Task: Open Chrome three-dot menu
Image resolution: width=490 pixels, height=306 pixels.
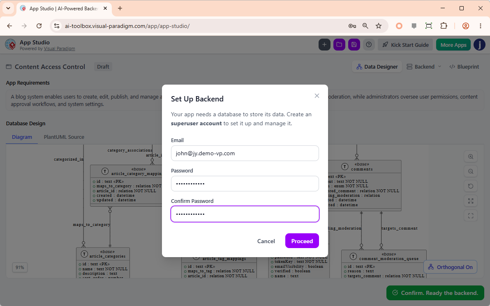Action: pyautogui.click(x=481, y=26)
